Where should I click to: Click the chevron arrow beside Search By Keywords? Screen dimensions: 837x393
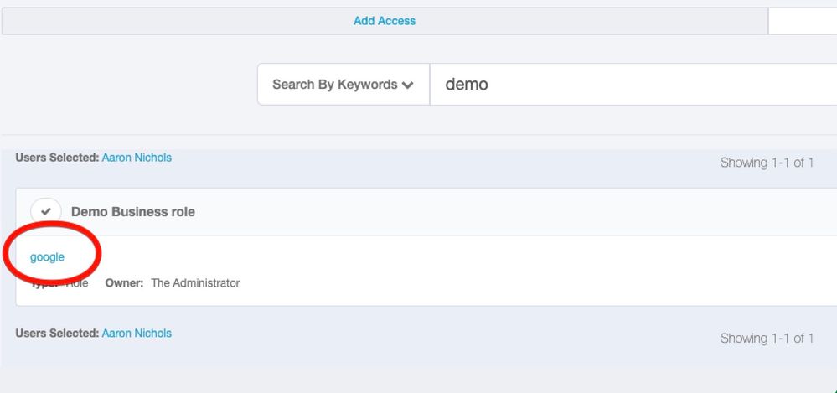(x=408, y=85)
